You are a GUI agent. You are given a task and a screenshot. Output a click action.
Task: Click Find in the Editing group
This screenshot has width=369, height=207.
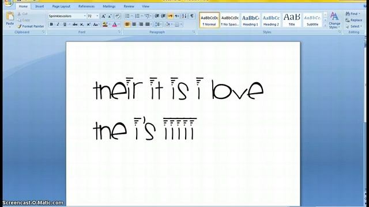[352, 14]
